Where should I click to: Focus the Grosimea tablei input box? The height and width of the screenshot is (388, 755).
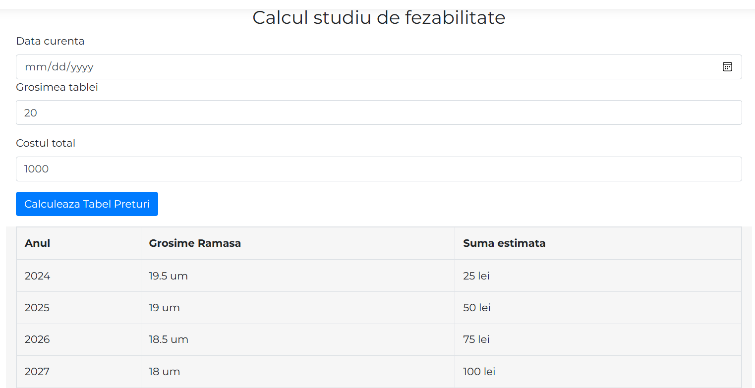(379, 113)
